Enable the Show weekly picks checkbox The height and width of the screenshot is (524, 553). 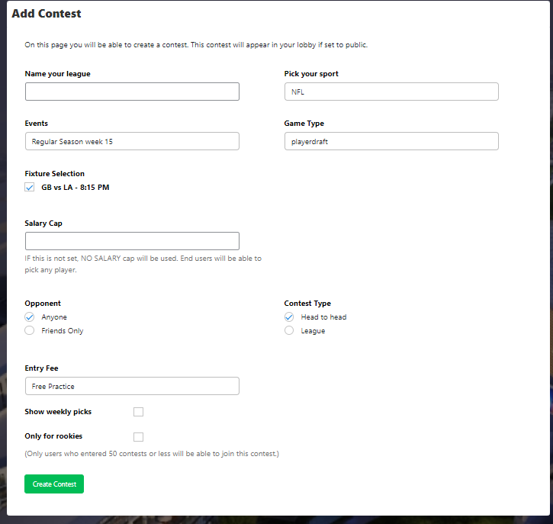tap(138, 412)
